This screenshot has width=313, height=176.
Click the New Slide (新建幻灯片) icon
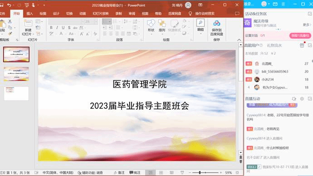tap(28, 24)
